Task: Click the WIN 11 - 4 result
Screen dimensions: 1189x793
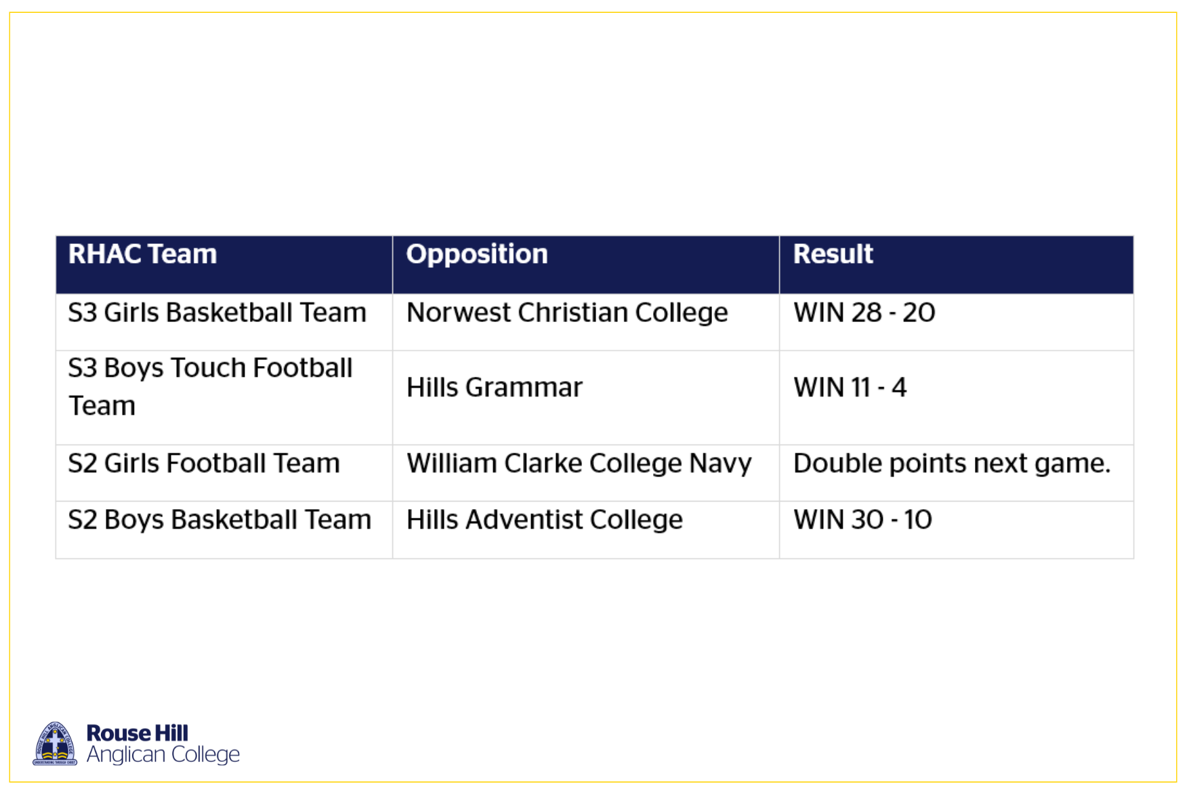Action: click(x=850, y=387)
